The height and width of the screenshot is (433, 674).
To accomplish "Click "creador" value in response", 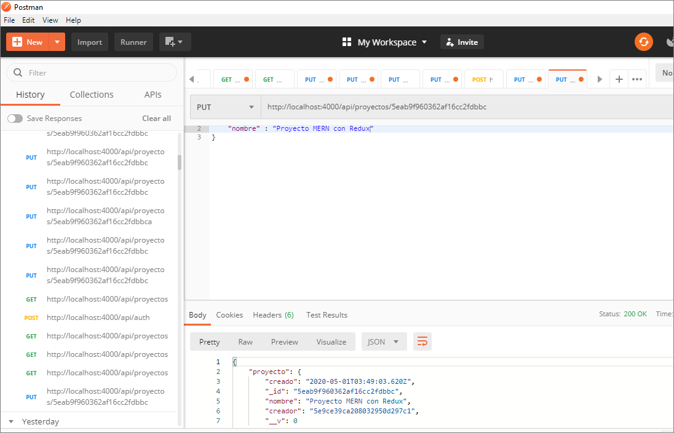I will (x=362, y=411).
